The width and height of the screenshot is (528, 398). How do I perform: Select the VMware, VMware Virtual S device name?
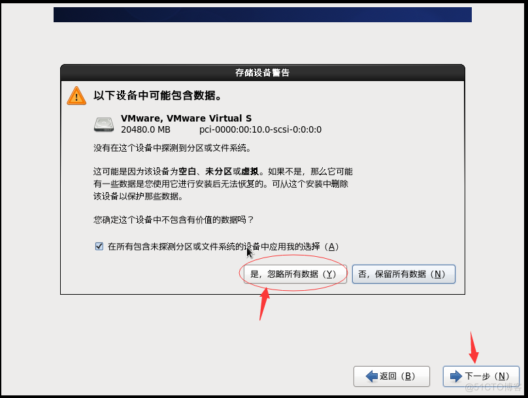click(x=186, y=118)
